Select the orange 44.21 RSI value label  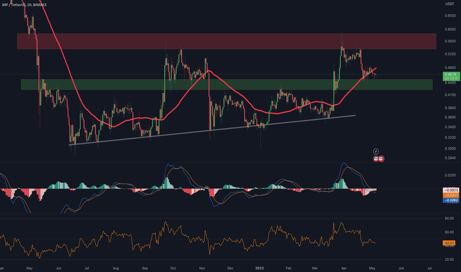(x=449, y=243)
